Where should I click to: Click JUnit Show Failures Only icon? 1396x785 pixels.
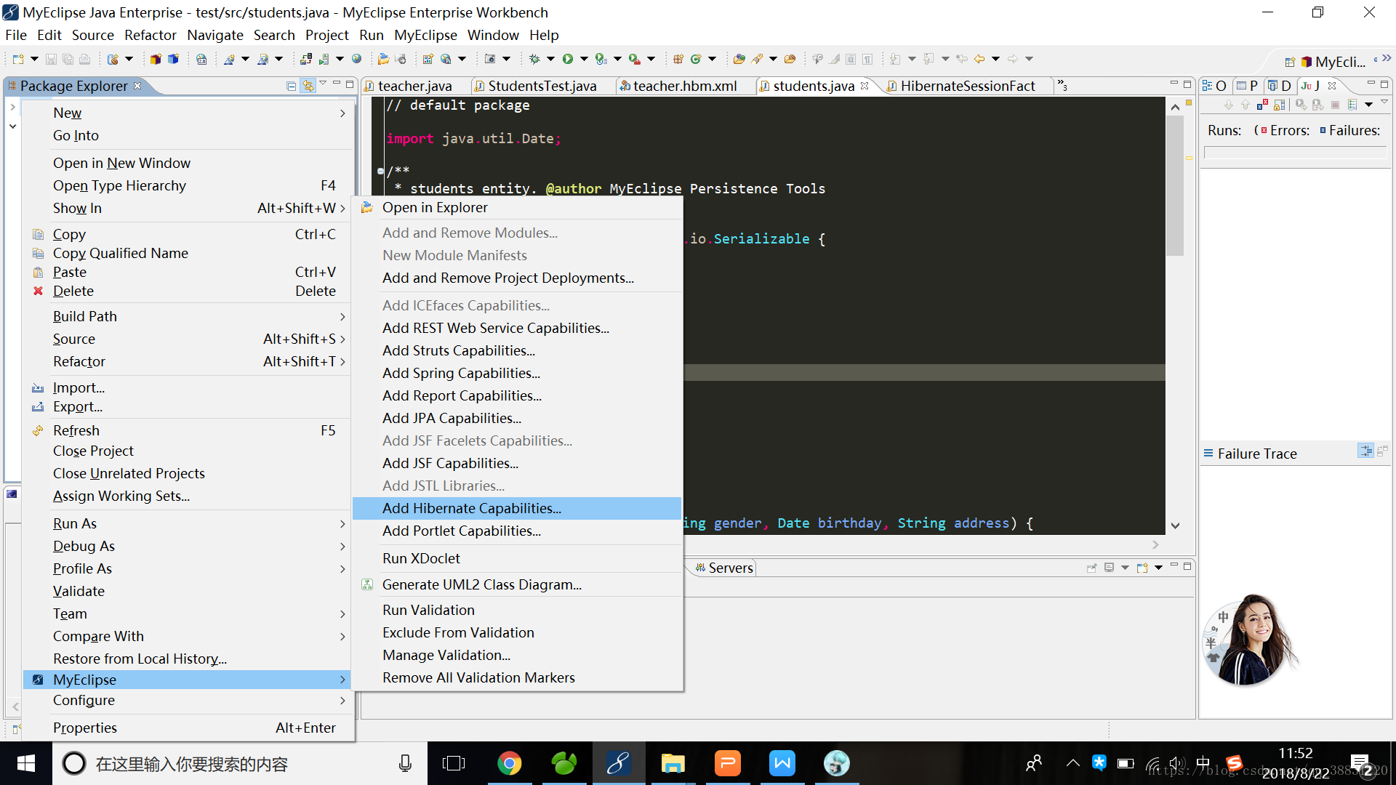1262,105
